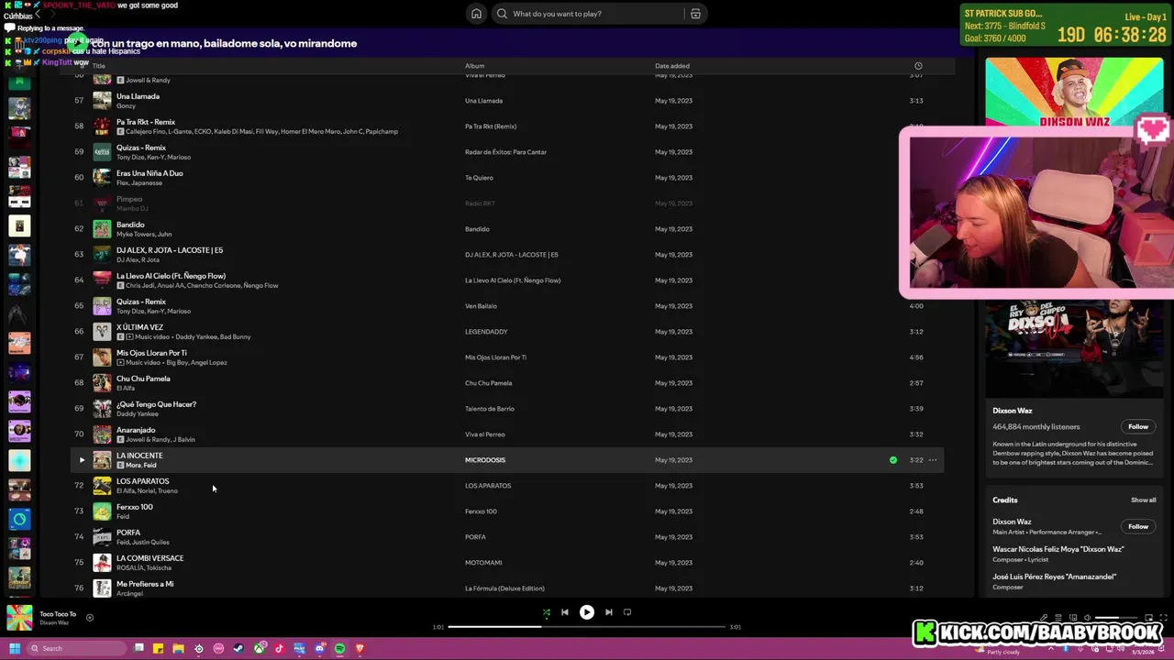This screenshot has height=660, width=1174.
Task: Select the track 'Ferxxo 100' title
Action: click(135, 507)
